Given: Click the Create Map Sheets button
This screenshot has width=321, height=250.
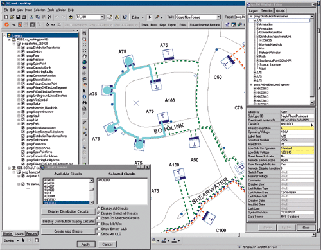Looking at the screenshot, I should (68, 231).
